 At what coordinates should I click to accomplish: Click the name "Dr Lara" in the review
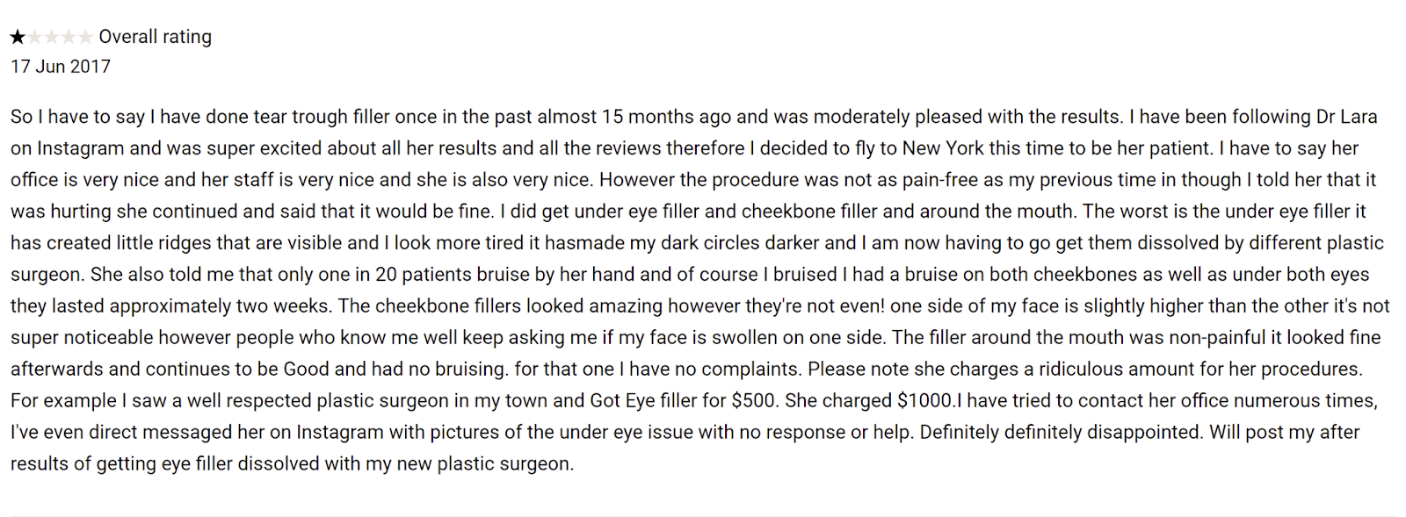pyautogui.click(x=1346, y=117)
